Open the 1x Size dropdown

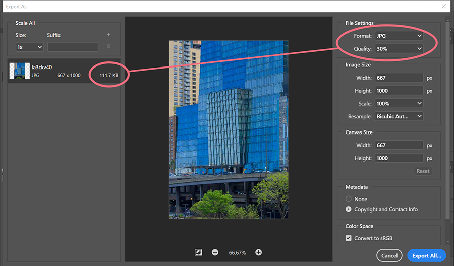pos(30,47)
